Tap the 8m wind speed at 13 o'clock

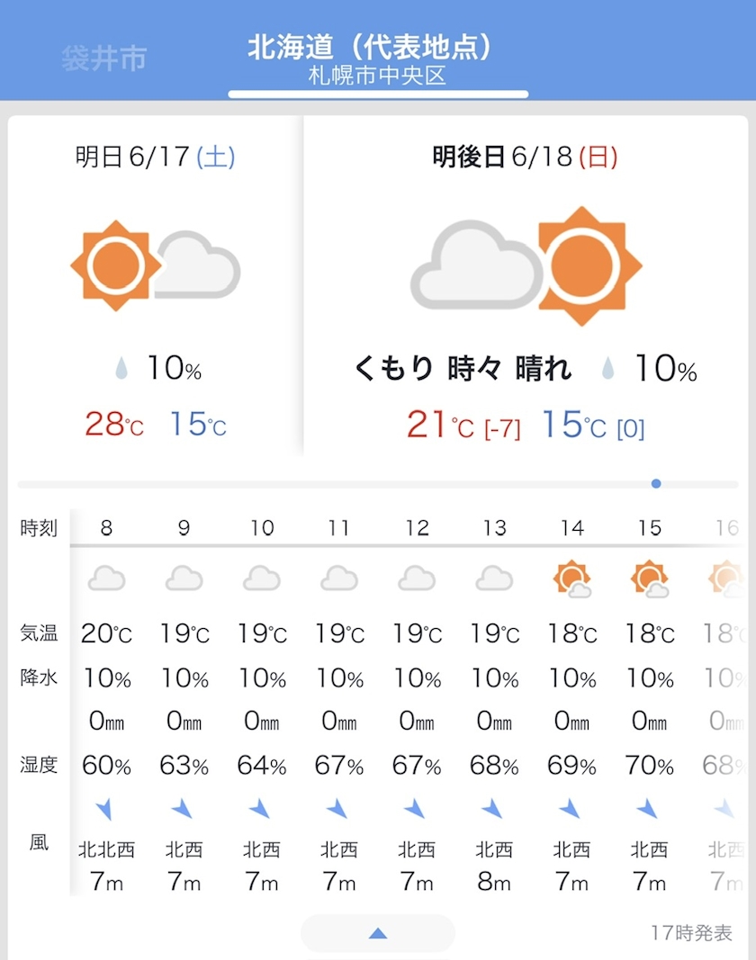click(x=494, y=882)
